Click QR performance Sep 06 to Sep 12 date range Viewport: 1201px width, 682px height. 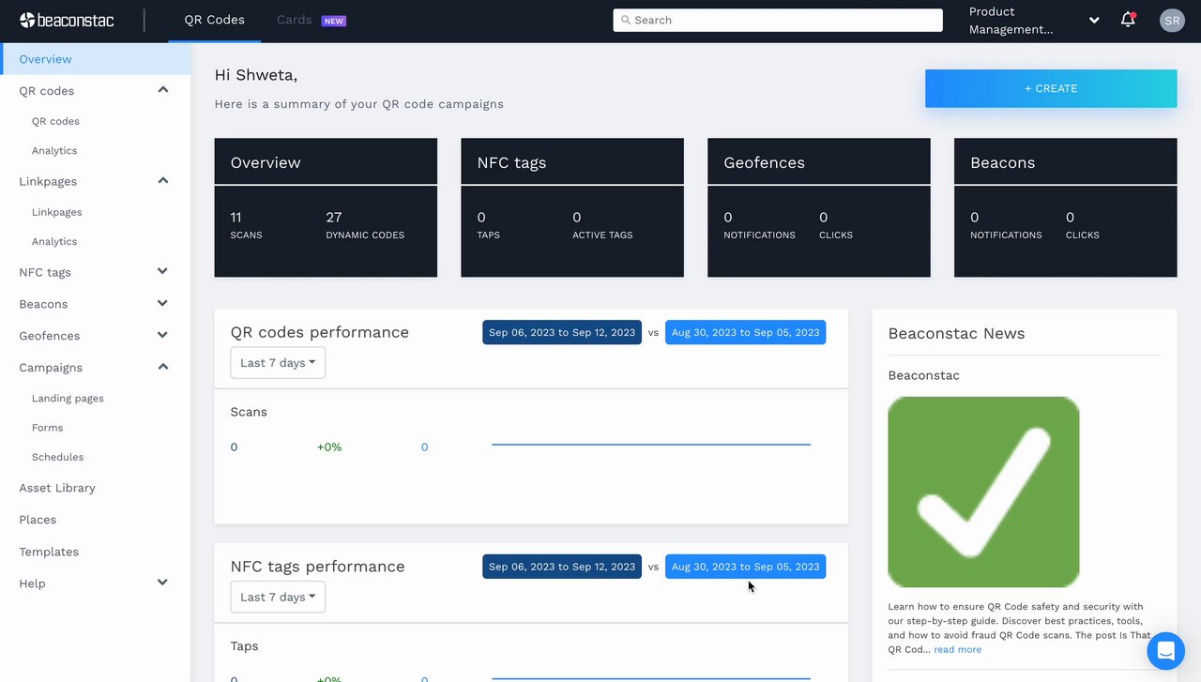562,332
